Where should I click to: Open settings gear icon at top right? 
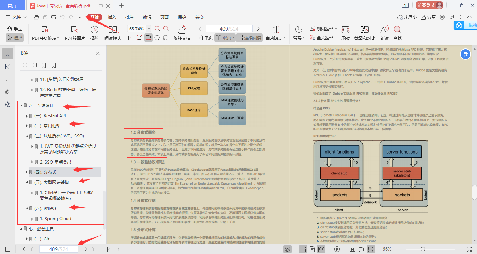click(442, 17)
